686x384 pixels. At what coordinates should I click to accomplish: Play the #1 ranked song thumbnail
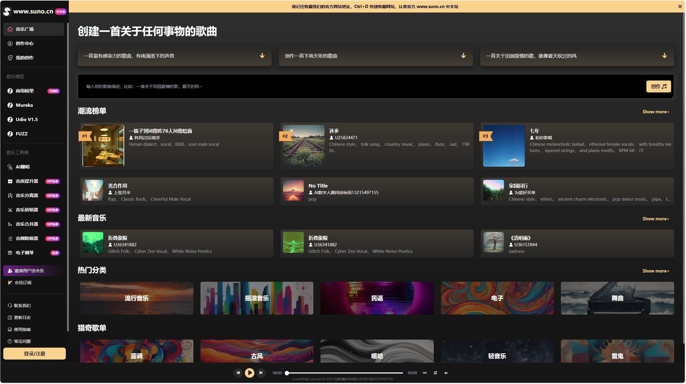103,146
